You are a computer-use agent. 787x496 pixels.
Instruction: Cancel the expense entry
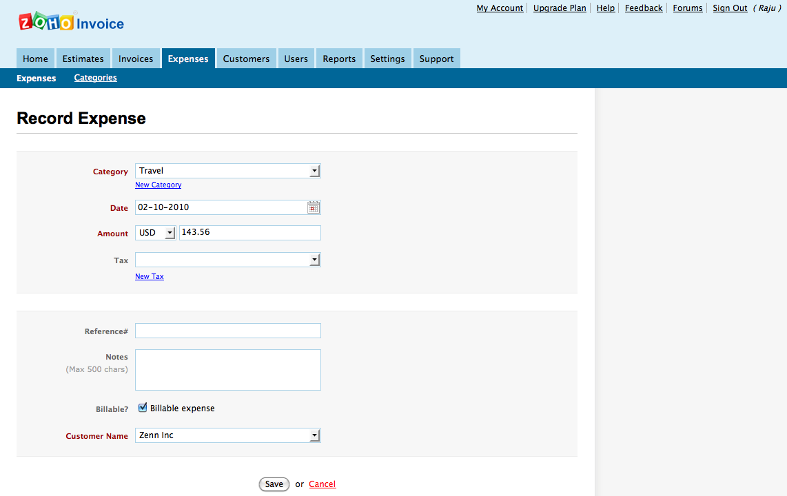322,484
